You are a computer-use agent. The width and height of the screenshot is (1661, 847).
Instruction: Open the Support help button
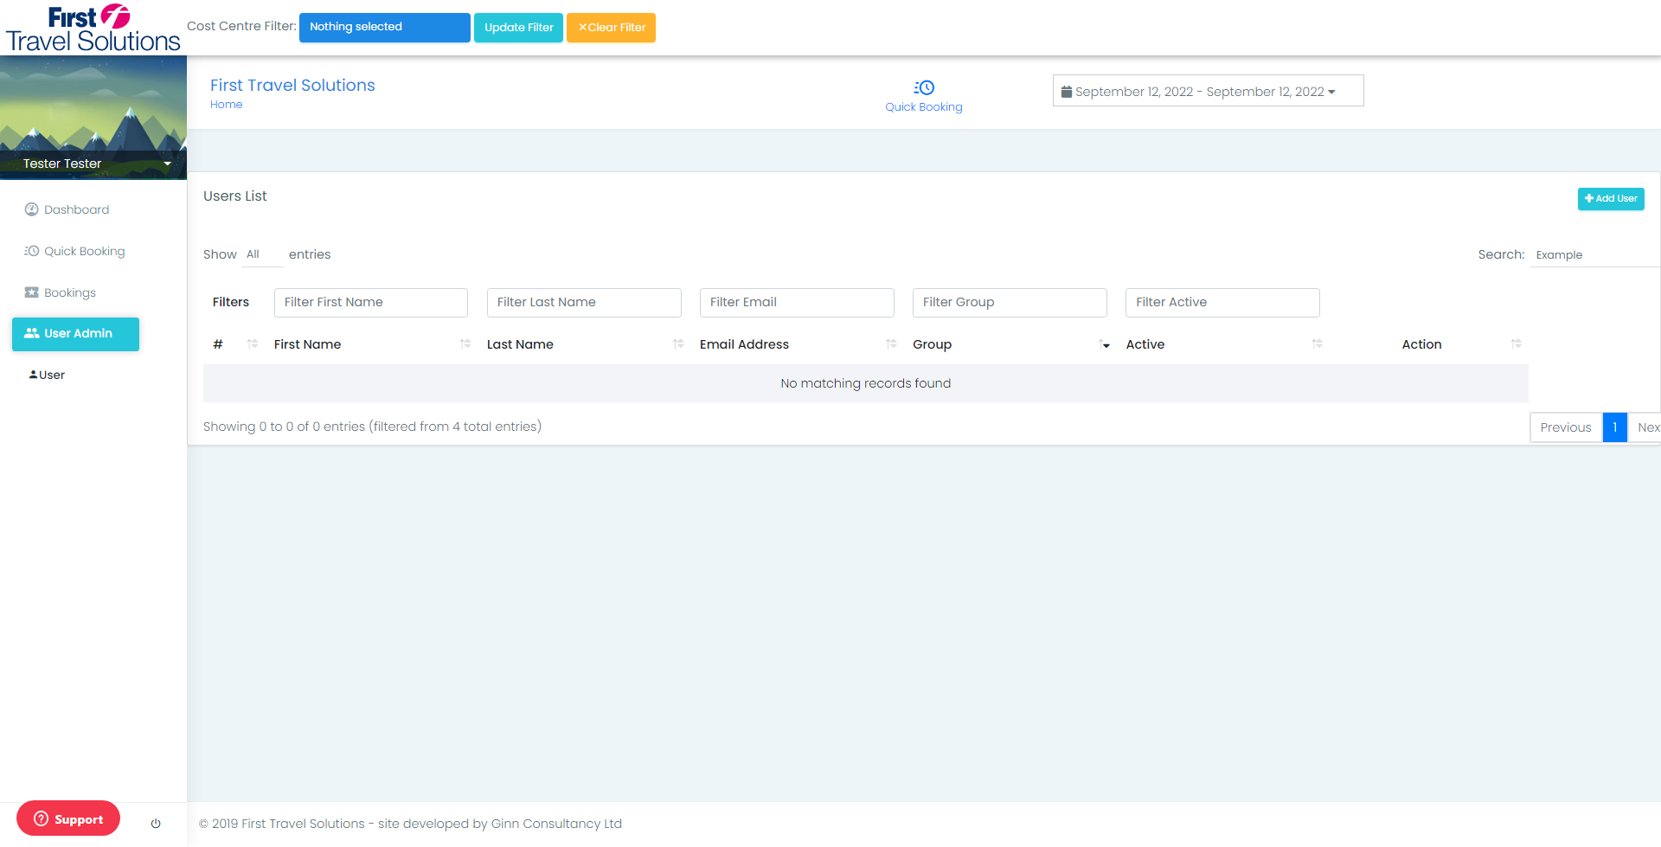68,818
